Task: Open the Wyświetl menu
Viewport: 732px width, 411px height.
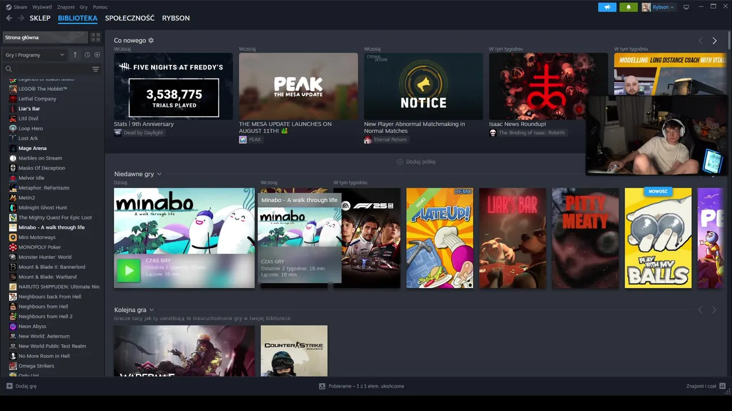Action: [x=42, y=7]
